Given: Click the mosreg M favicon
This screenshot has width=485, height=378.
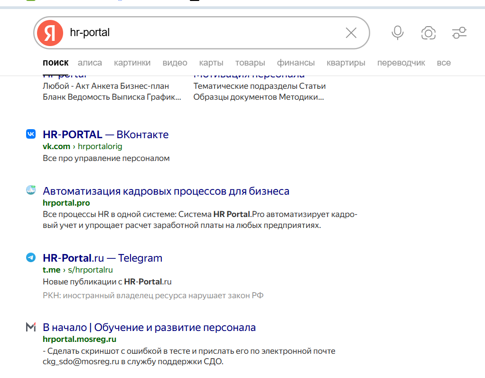Looking at the screenshot, I should 31,327.
